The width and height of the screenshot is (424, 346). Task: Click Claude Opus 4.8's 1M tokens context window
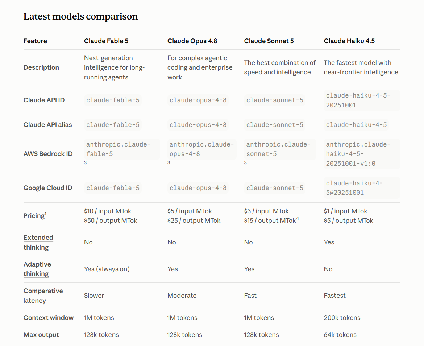tap(182, 318)
